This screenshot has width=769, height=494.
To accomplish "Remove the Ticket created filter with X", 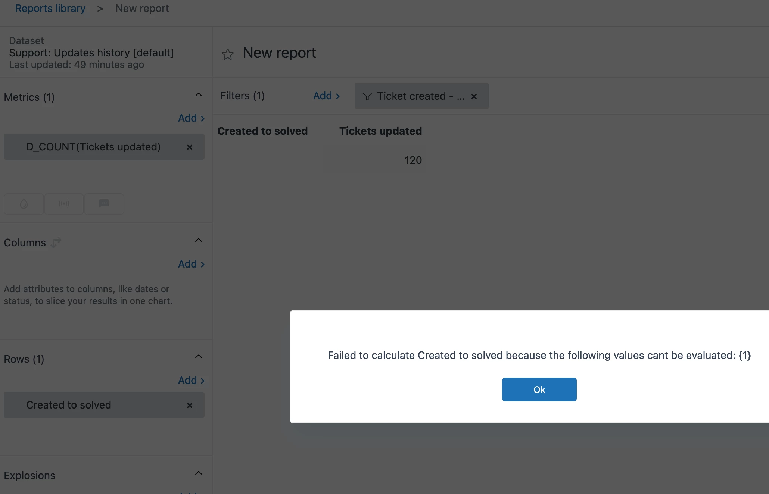I will [474, 97].
